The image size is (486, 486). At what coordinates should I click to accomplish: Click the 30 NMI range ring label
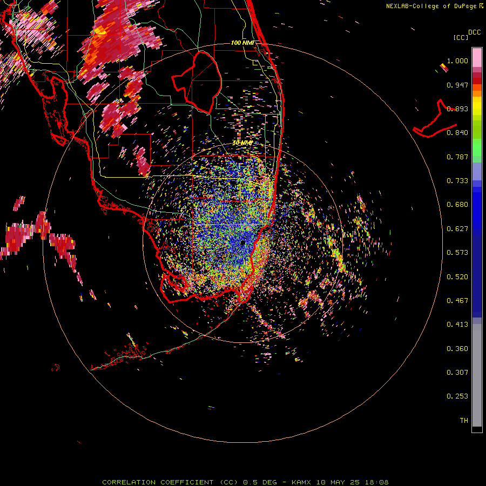[242, 143]
